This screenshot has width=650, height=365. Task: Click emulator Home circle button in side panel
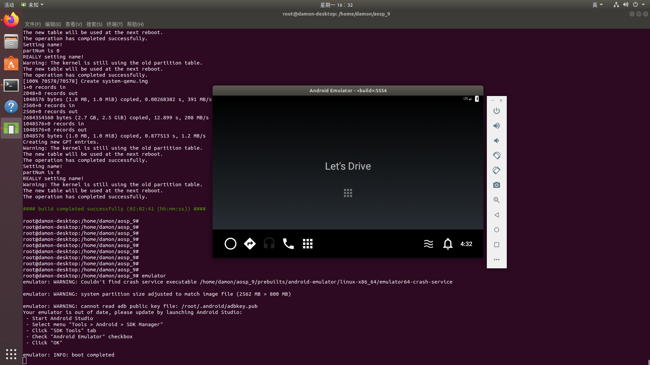pos(497,230)
